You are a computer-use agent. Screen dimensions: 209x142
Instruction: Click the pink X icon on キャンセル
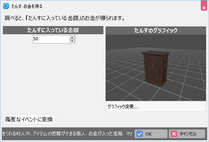click(x=174, y=134)
